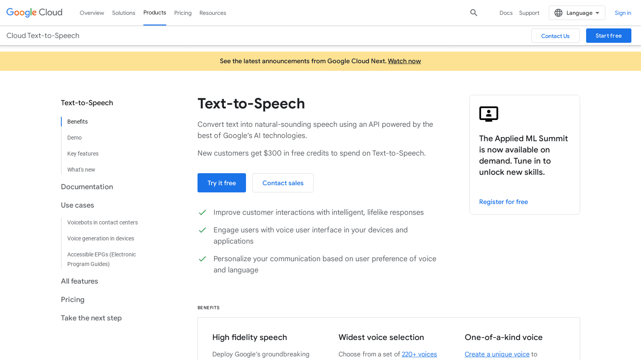Open Documentation section in sidebar

(87, 187)
